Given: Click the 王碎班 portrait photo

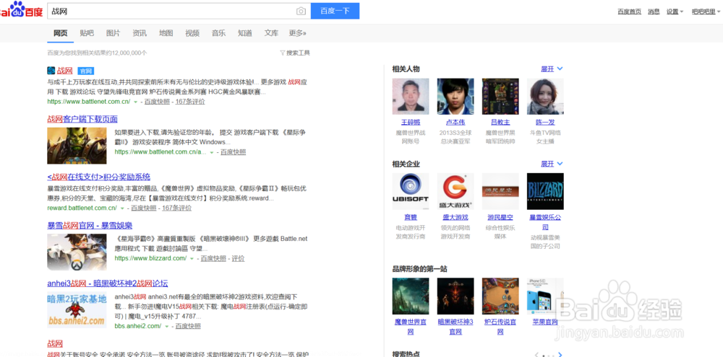Looking at the screenshot, I should click(411, 96).
